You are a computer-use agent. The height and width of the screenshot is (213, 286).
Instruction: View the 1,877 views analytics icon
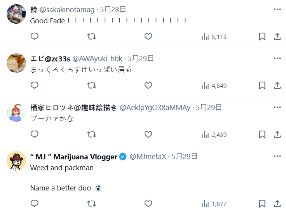coord(214,204)
